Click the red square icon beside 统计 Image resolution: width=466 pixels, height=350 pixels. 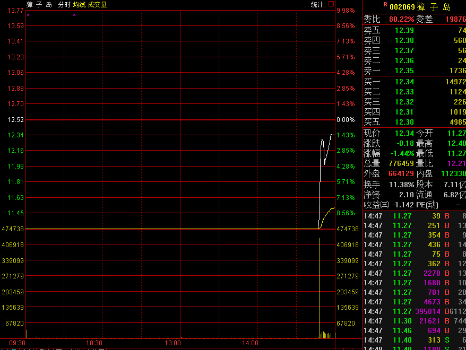coord(331,4)
